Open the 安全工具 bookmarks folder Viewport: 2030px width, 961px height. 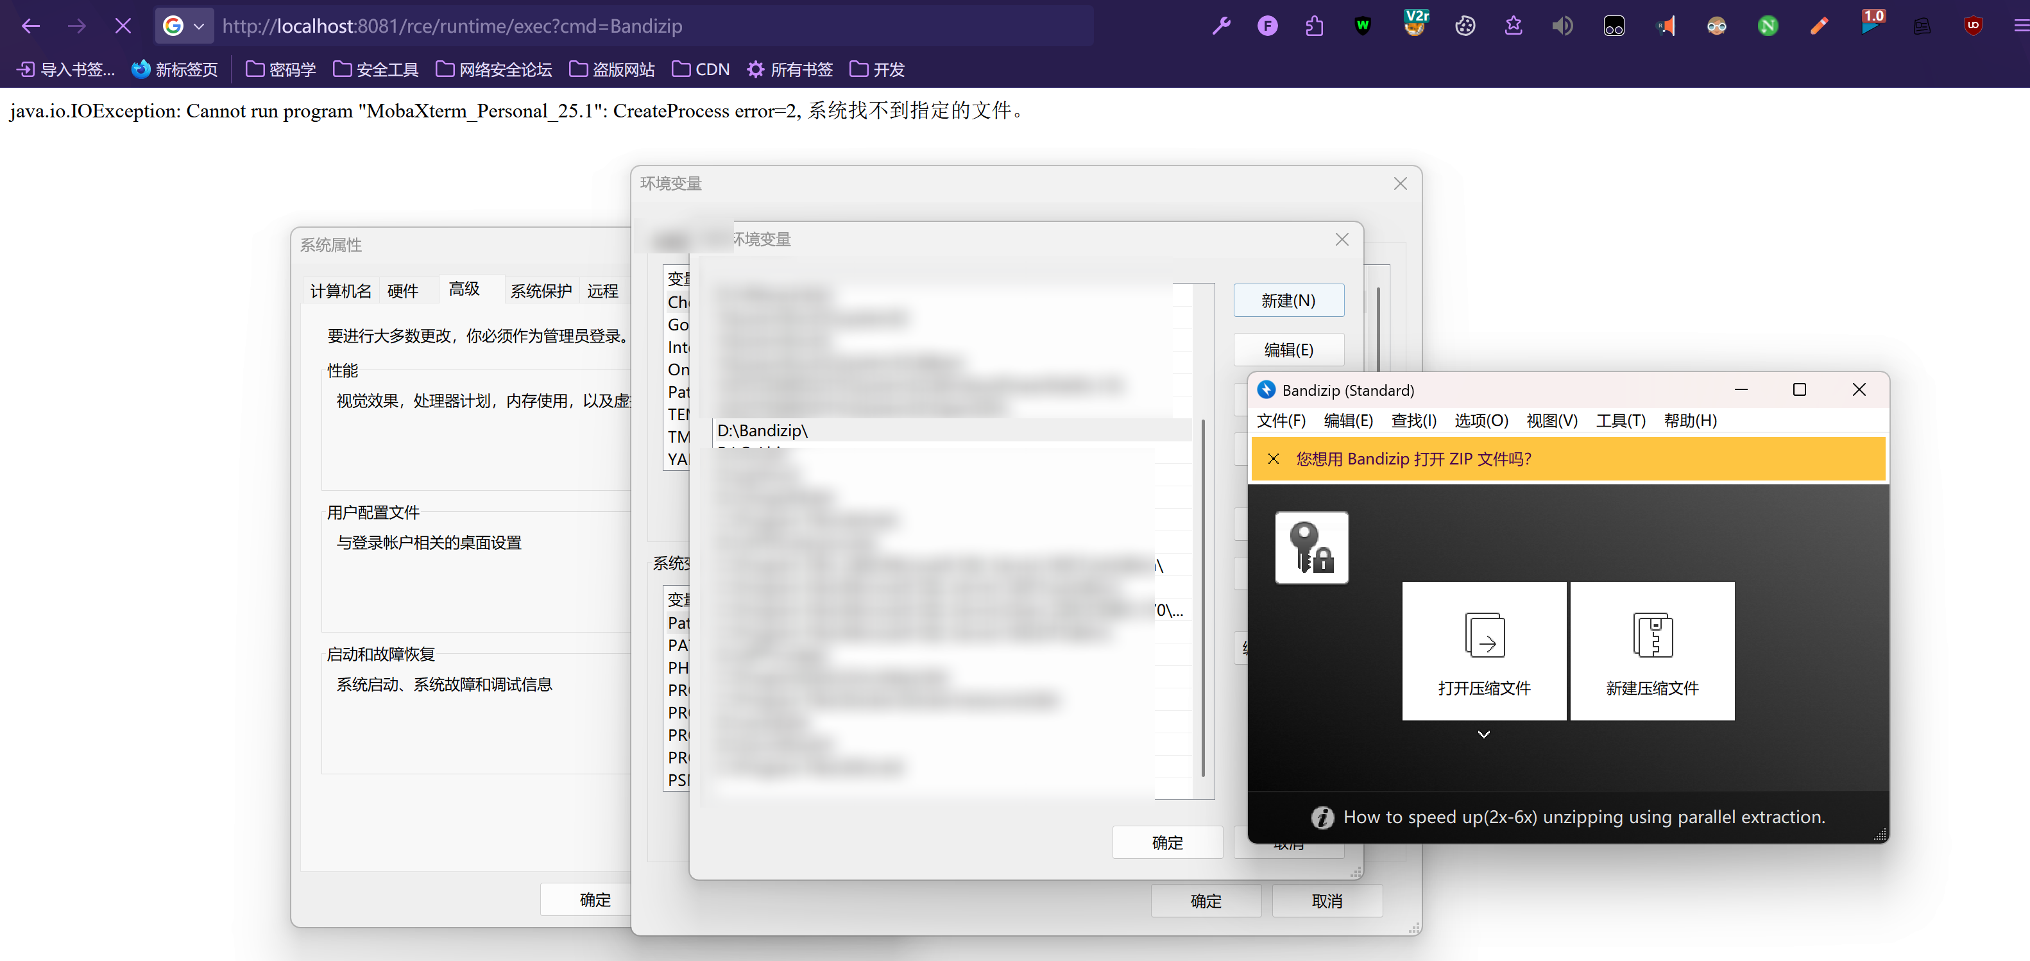coord(376,69)
